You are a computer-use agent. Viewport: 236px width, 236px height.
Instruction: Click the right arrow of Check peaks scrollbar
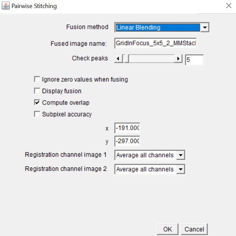[x=179, y=59]
